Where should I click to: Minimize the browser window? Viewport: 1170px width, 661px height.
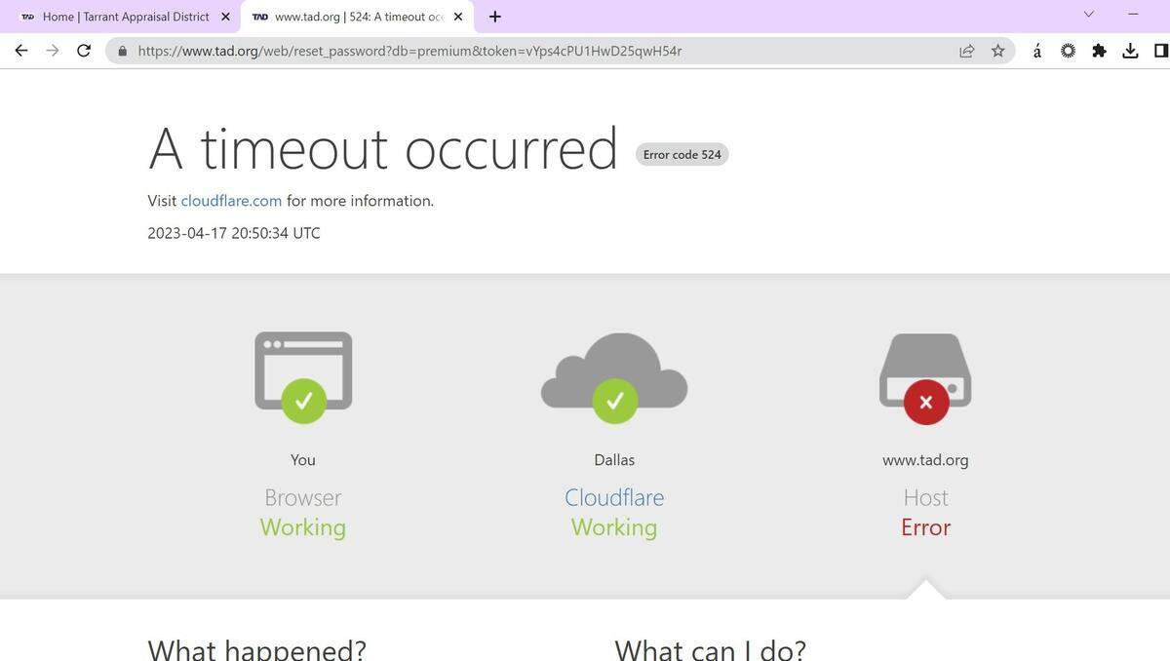pyautogui.click(x=1134, y=14)
